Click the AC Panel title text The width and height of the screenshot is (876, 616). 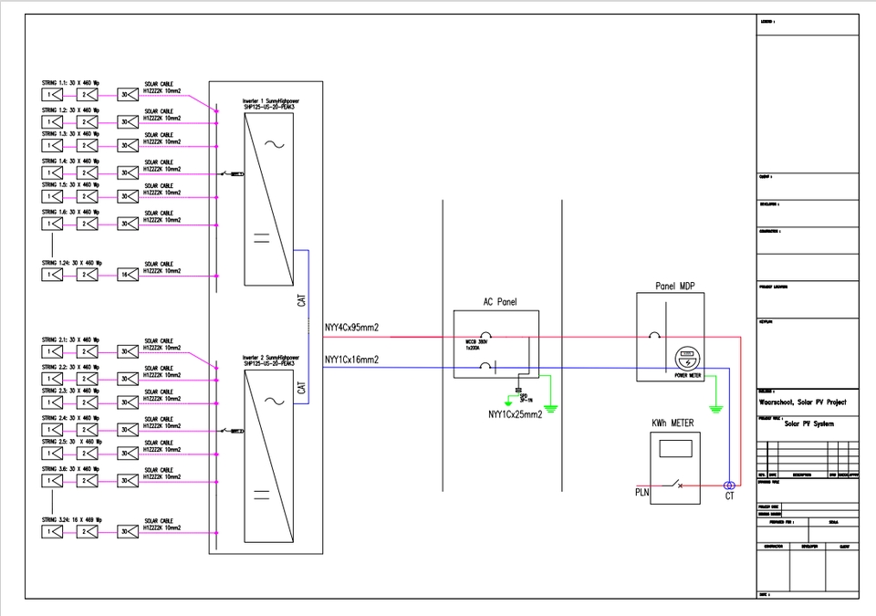click(x=500, y=302)
